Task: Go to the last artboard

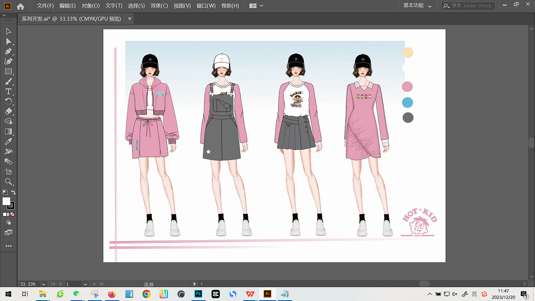Action: (x=102, y=284)
